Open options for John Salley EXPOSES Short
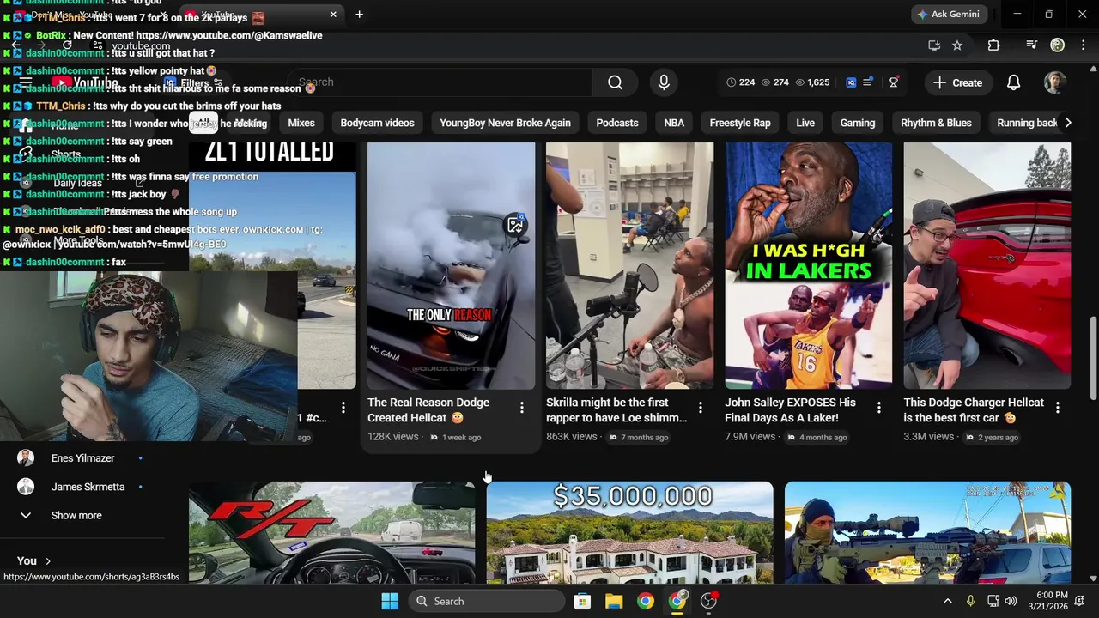 pyautogui.click(x=878, y=408)
